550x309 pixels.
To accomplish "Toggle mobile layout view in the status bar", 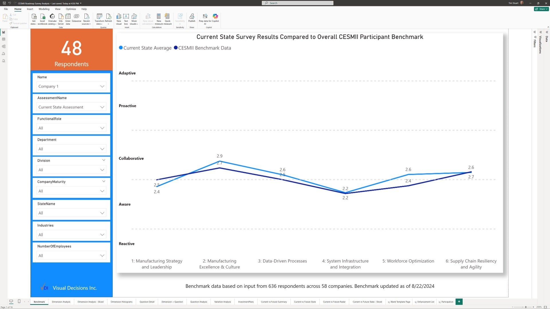I will tap(19, 301).
